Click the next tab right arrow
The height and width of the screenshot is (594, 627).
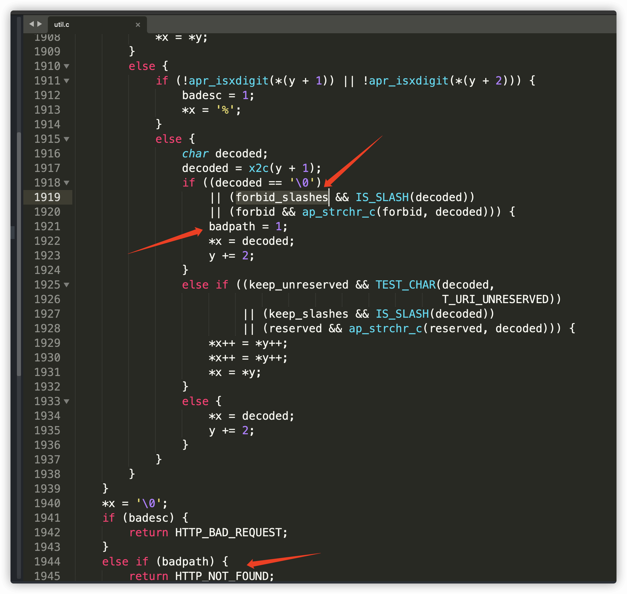coord(40,24)
